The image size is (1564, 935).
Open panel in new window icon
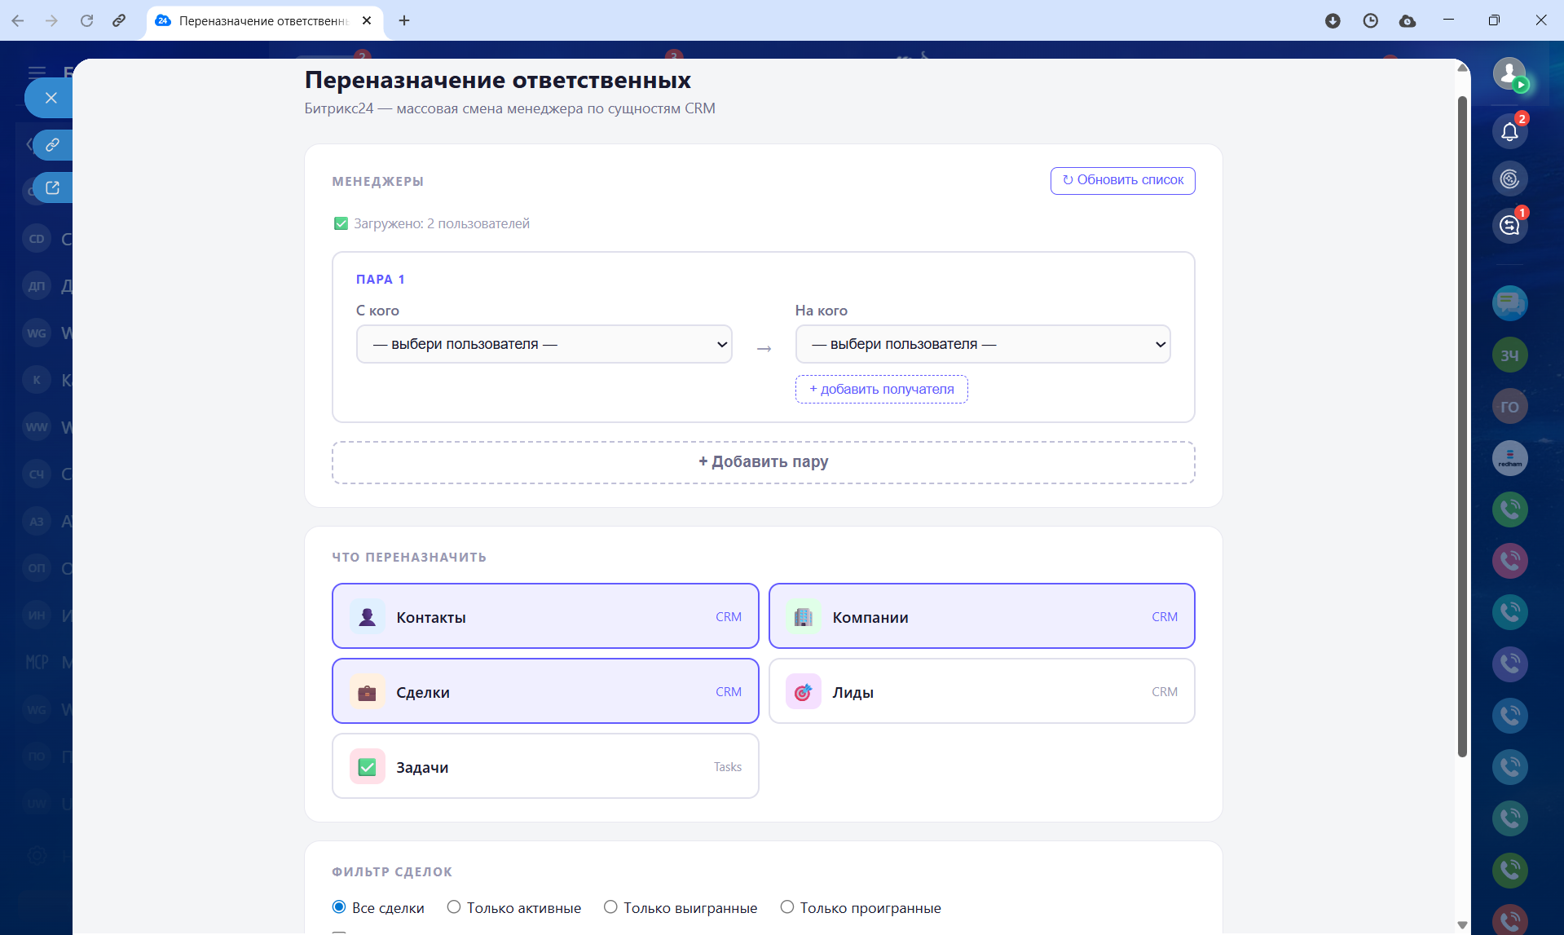[x=53, y=188]
